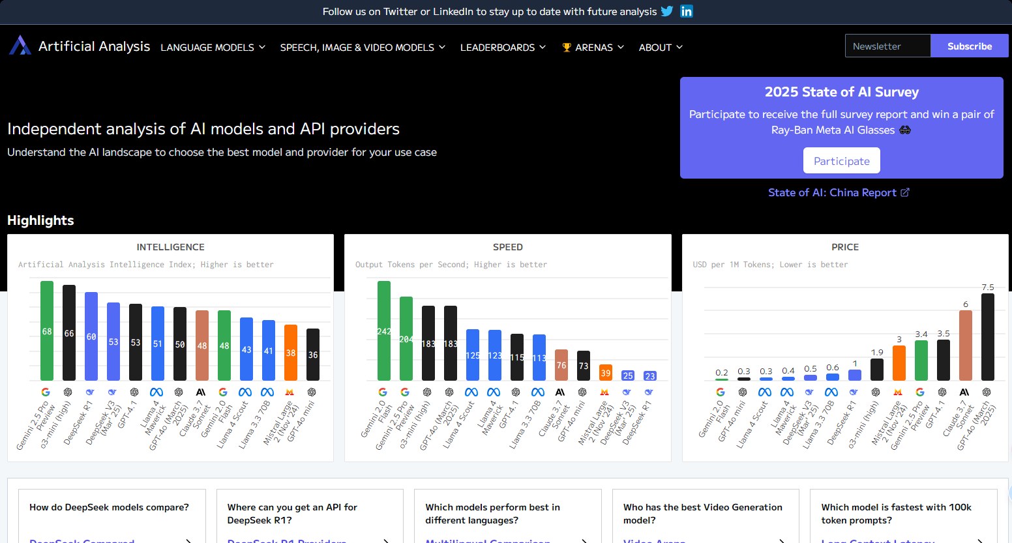
Task: Click the salmon 76 bar in Speed chart
Action: pyautogui.click(x=561, y=365)
